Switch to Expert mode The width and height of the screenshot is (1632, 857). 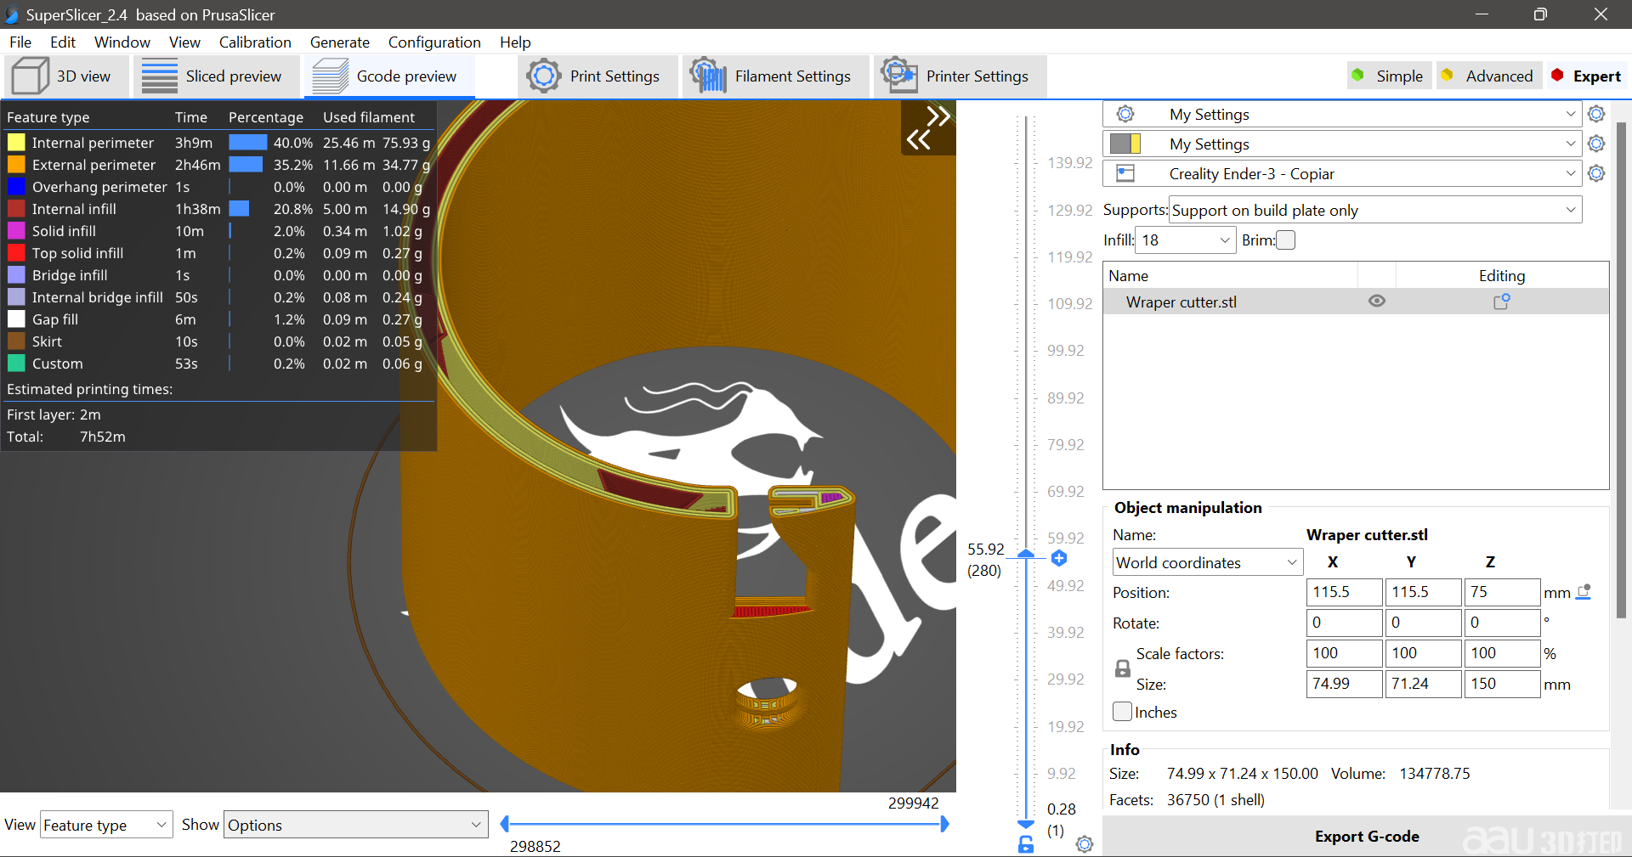[1586, 76]
